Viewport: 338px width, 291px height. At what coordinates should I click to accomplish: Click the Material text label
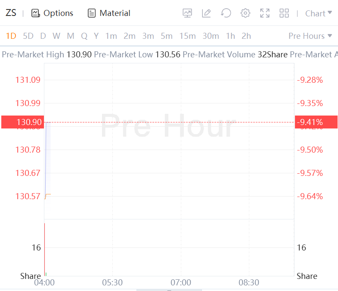coord(115,13)
